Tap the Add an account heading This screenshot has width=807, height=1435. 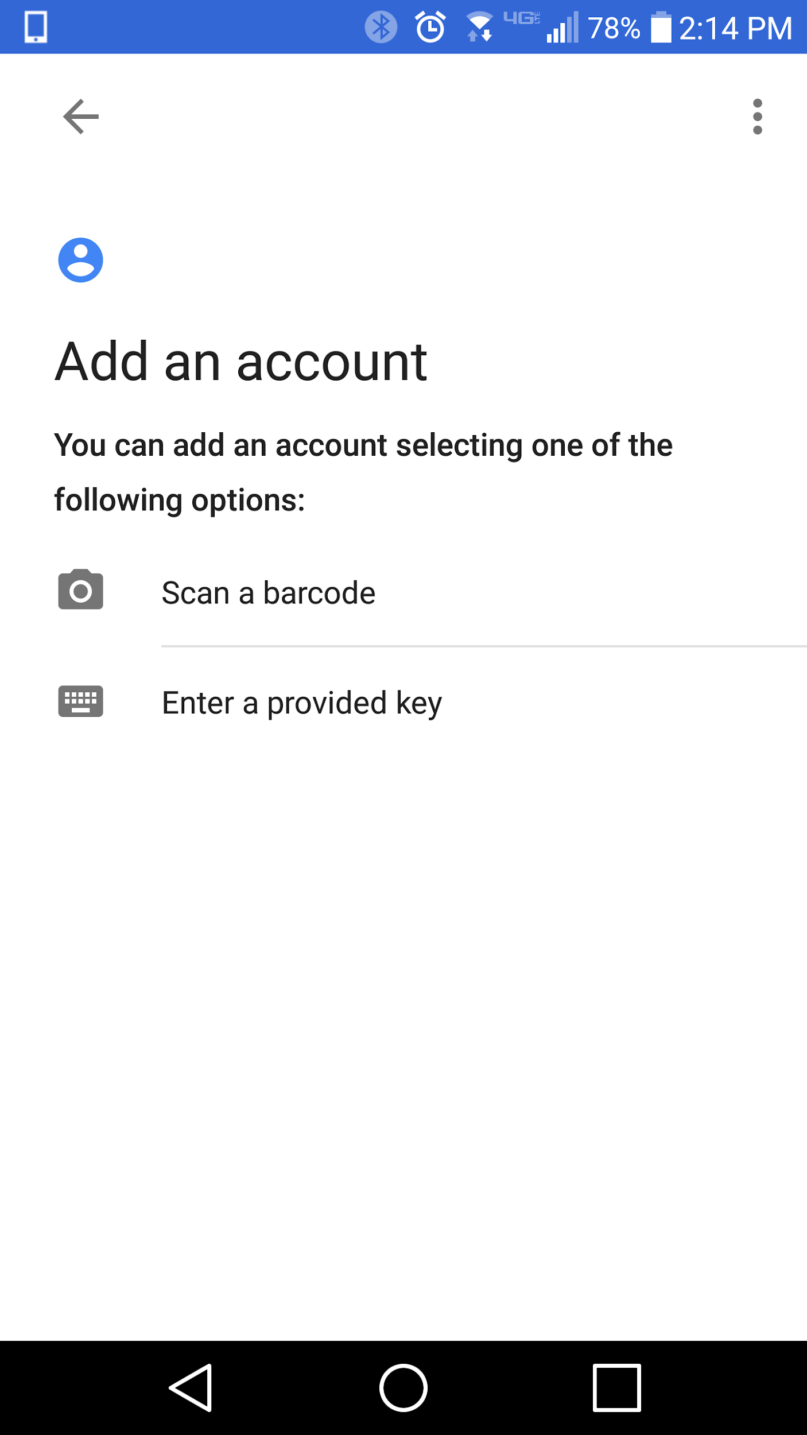pos(241,362)
